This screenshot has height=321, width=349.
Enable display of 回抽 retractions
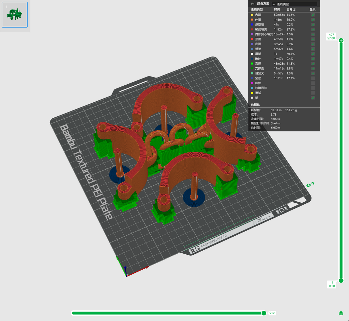tap(313, 83)
